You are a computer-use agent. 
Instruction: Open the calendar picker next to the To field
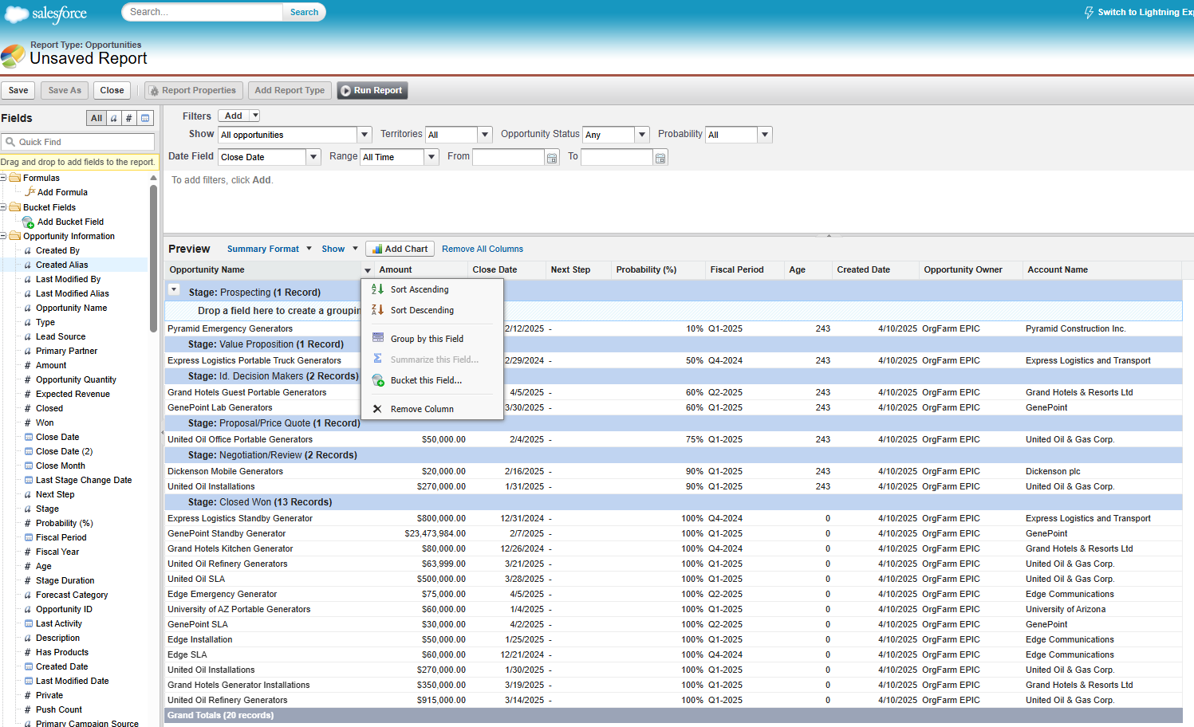[661, 157]
